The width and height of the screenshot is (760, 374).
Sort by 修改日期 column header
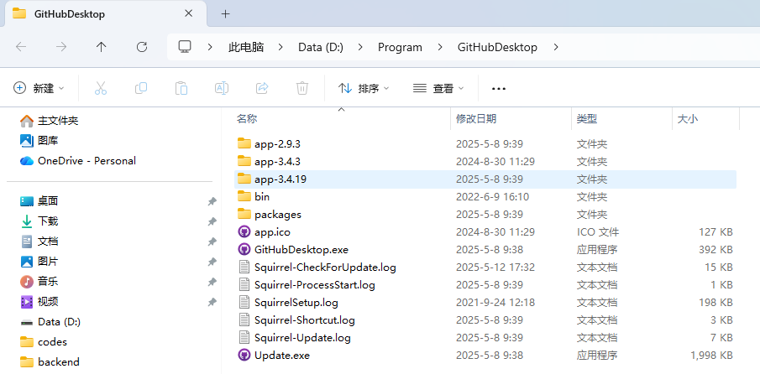pos(476,119)
